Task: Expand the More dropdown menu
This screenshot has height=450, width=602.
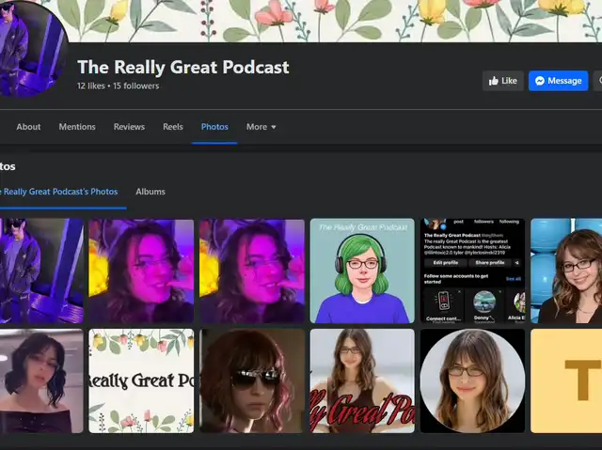Action: point(261,127)
